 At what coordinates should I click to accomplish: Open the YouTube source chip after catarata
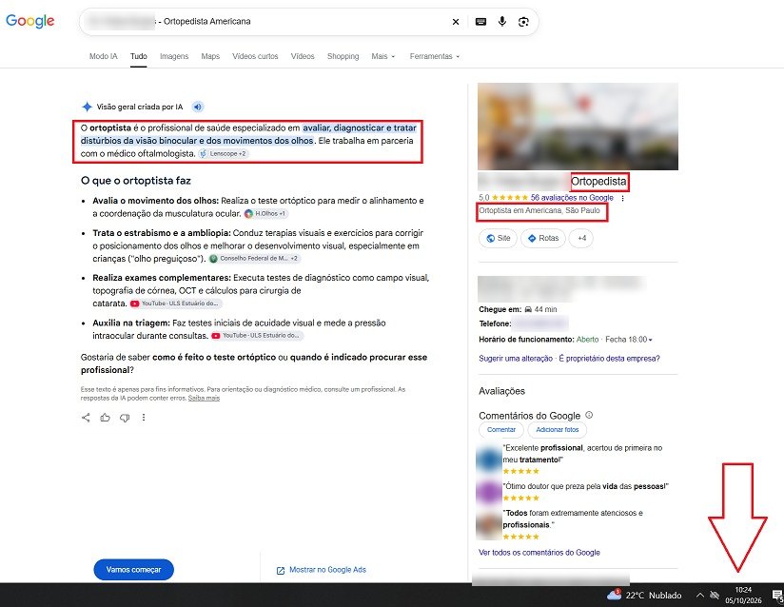click(176, 303)
